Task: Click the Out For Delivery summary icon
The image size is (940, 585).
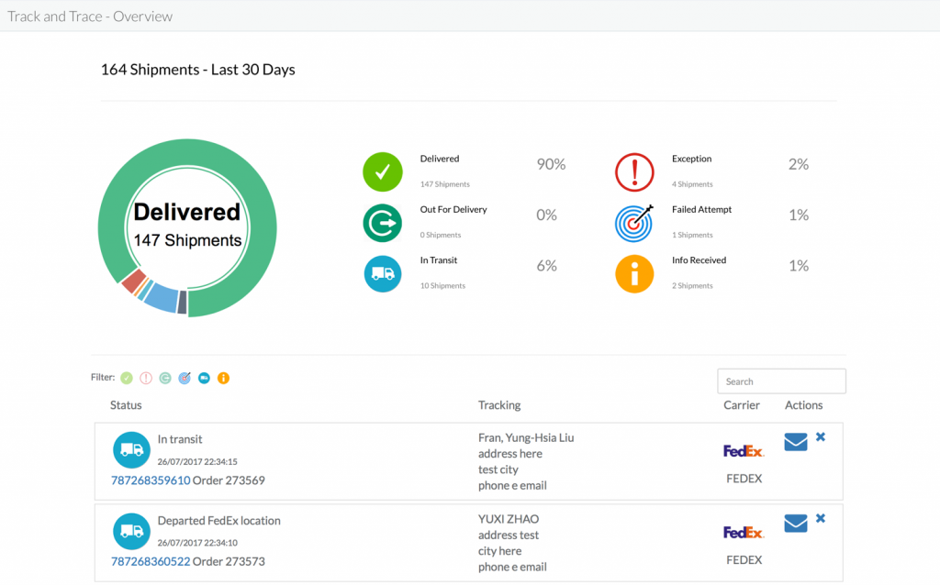Action: 383,223
